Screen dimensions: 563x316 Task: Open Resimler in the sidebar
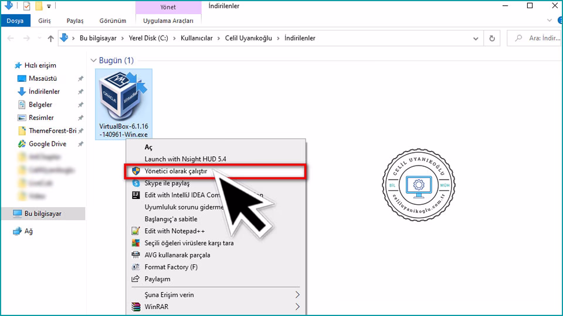[41, 118]
